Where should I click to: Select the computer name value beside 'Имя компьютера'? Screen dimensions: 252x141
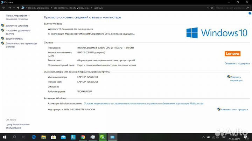[x=87, y=77]
